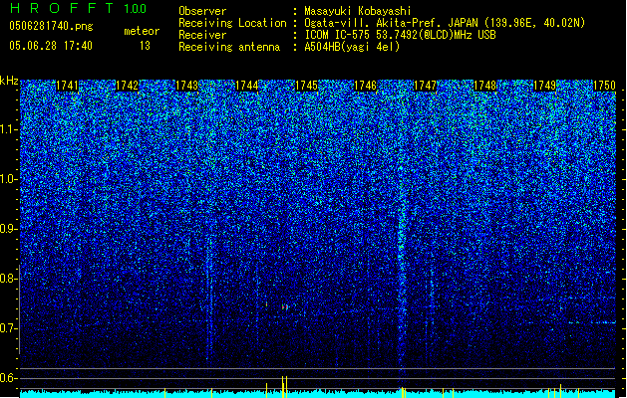Click the Receiver value ICOM IC-575 53.7492 MHz
The width and height of the screenshot is (627, 398).
point(401,35)
